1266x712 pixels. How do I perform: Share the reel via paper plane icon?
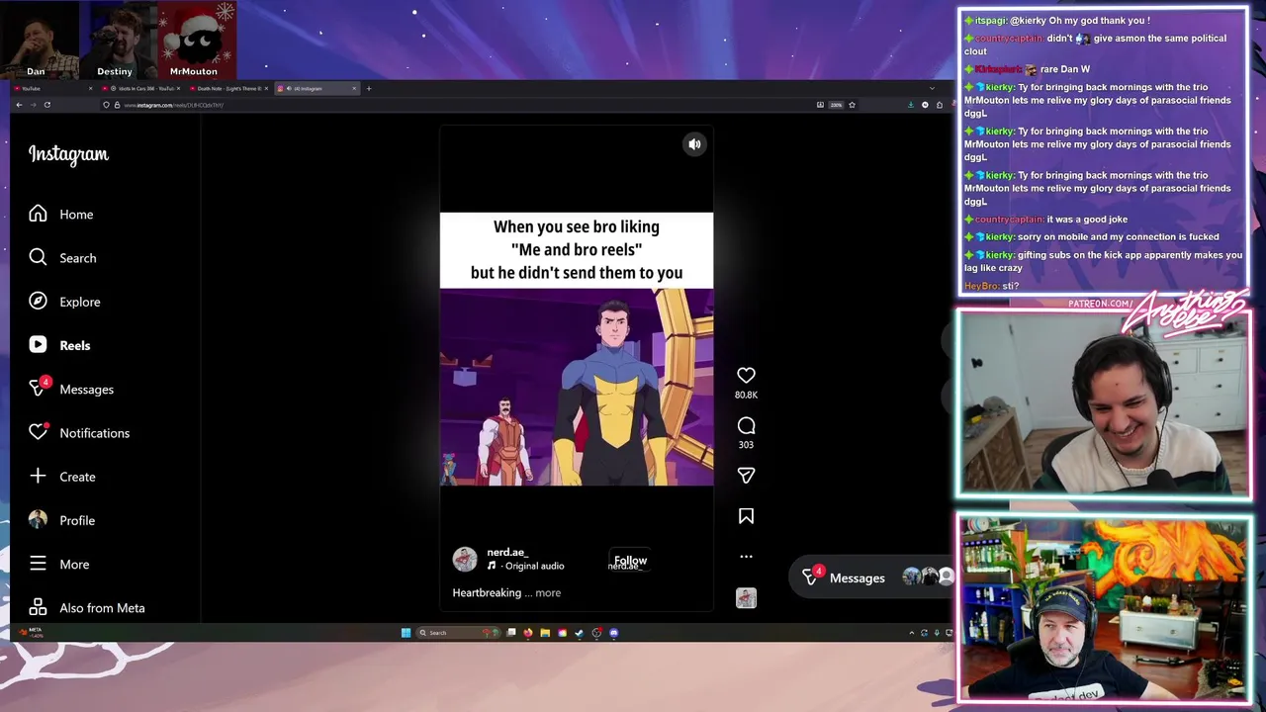coord(746,476)
